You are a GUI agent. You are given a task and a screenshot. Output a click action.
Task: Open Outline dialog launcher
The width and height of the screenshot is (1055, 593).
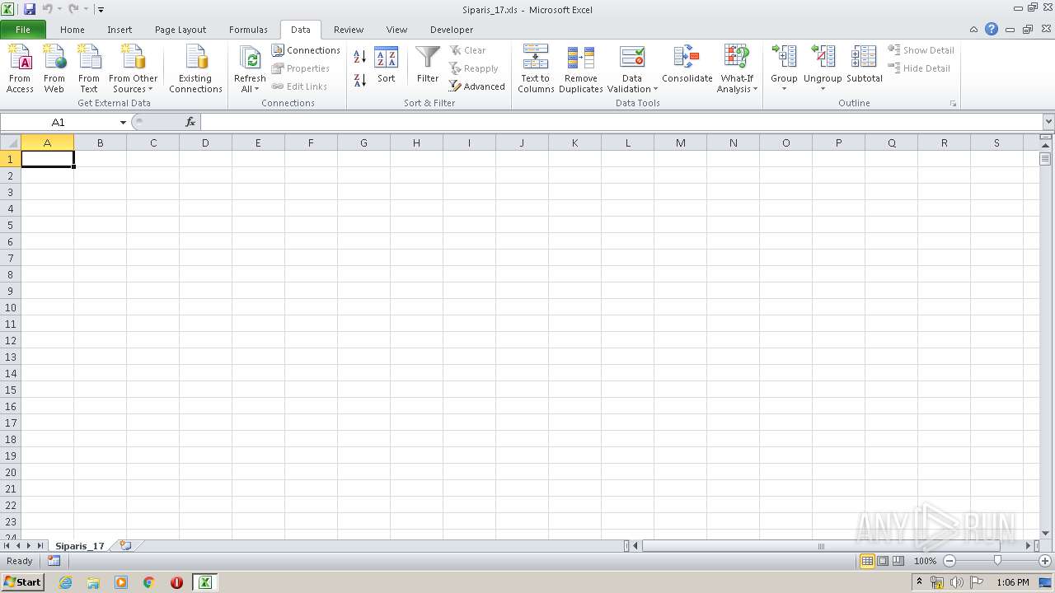tap(954, 104)
